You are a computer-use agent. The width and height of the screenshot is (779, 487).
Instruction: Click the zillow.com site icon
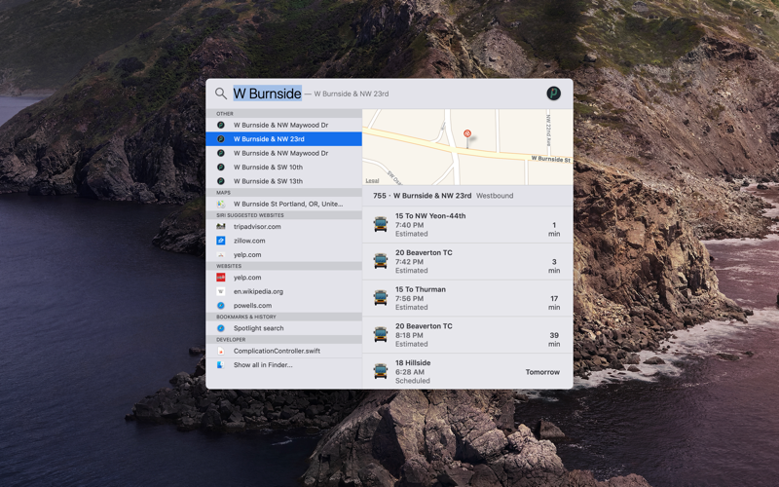coord(221,241)
